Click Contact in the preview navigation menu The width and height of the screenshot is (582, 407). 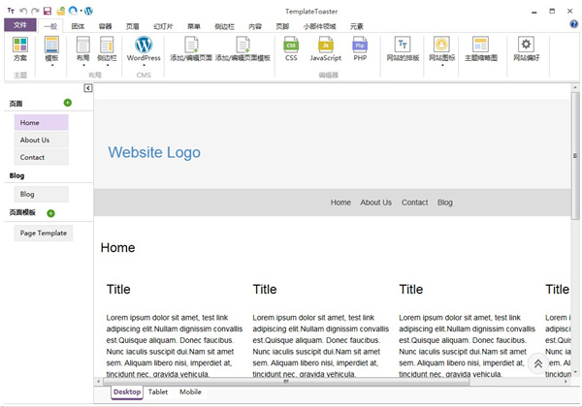point(414,203)
